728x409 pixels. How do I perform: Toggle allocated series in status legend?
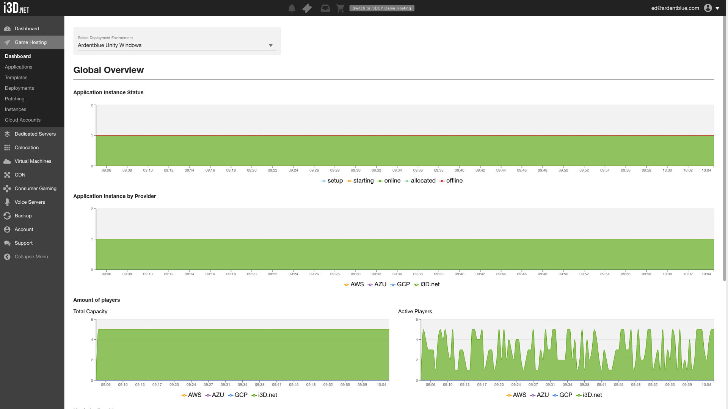(x=420, y=181)
